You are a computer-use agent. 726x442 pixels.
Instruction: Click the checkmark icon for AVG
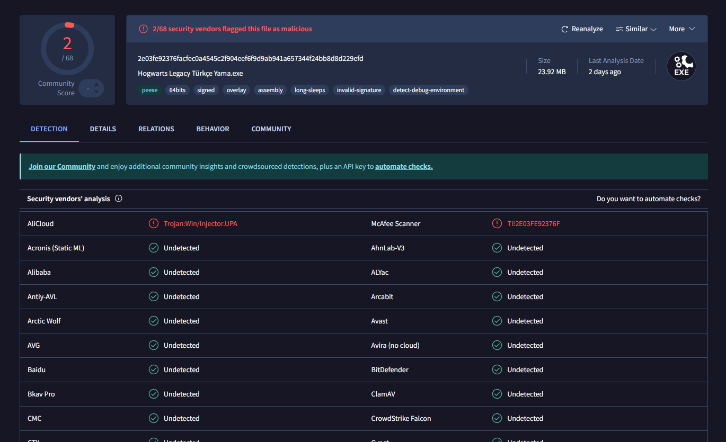tap(154, 345)
